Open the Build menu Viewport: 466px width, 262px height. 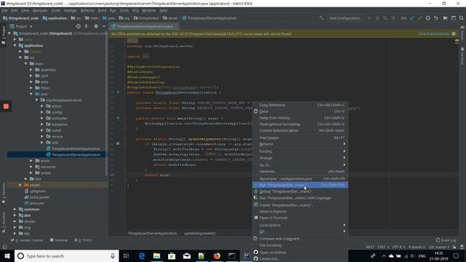point(102,10)
